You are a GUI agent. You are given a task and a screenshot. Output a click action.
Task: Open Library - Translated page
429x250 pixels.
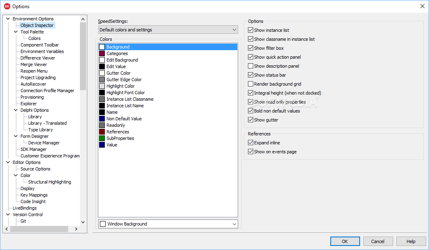47,123
